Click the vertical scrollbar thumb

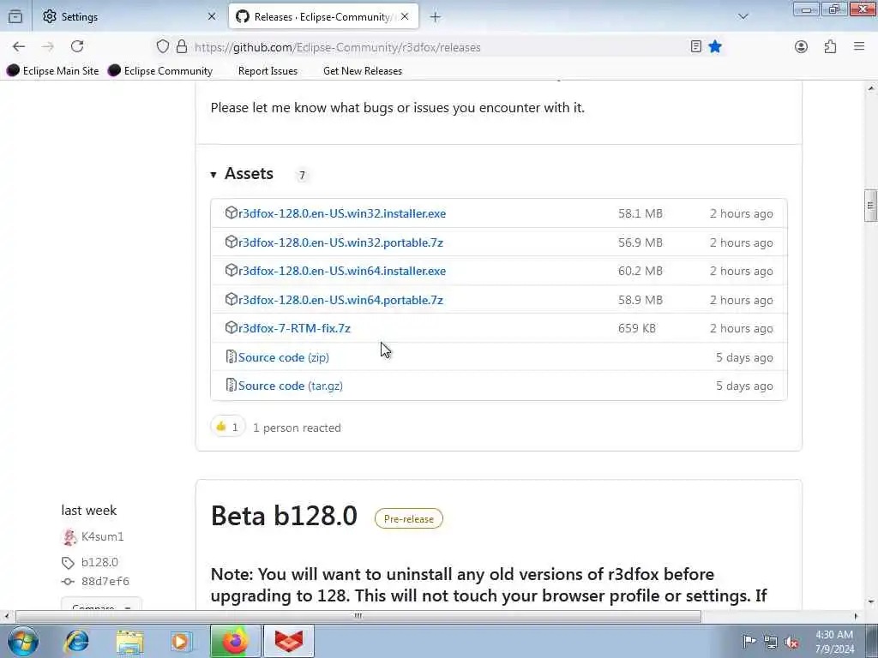point(870,206)
